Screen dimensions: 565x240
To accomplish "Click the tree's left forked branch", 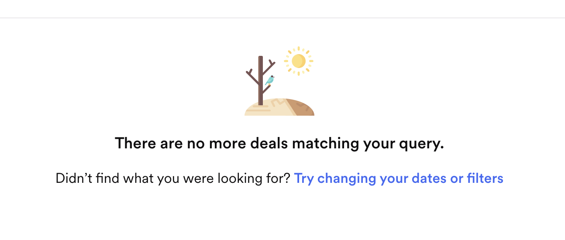I will pyautogui.click(x=252, y=76).
